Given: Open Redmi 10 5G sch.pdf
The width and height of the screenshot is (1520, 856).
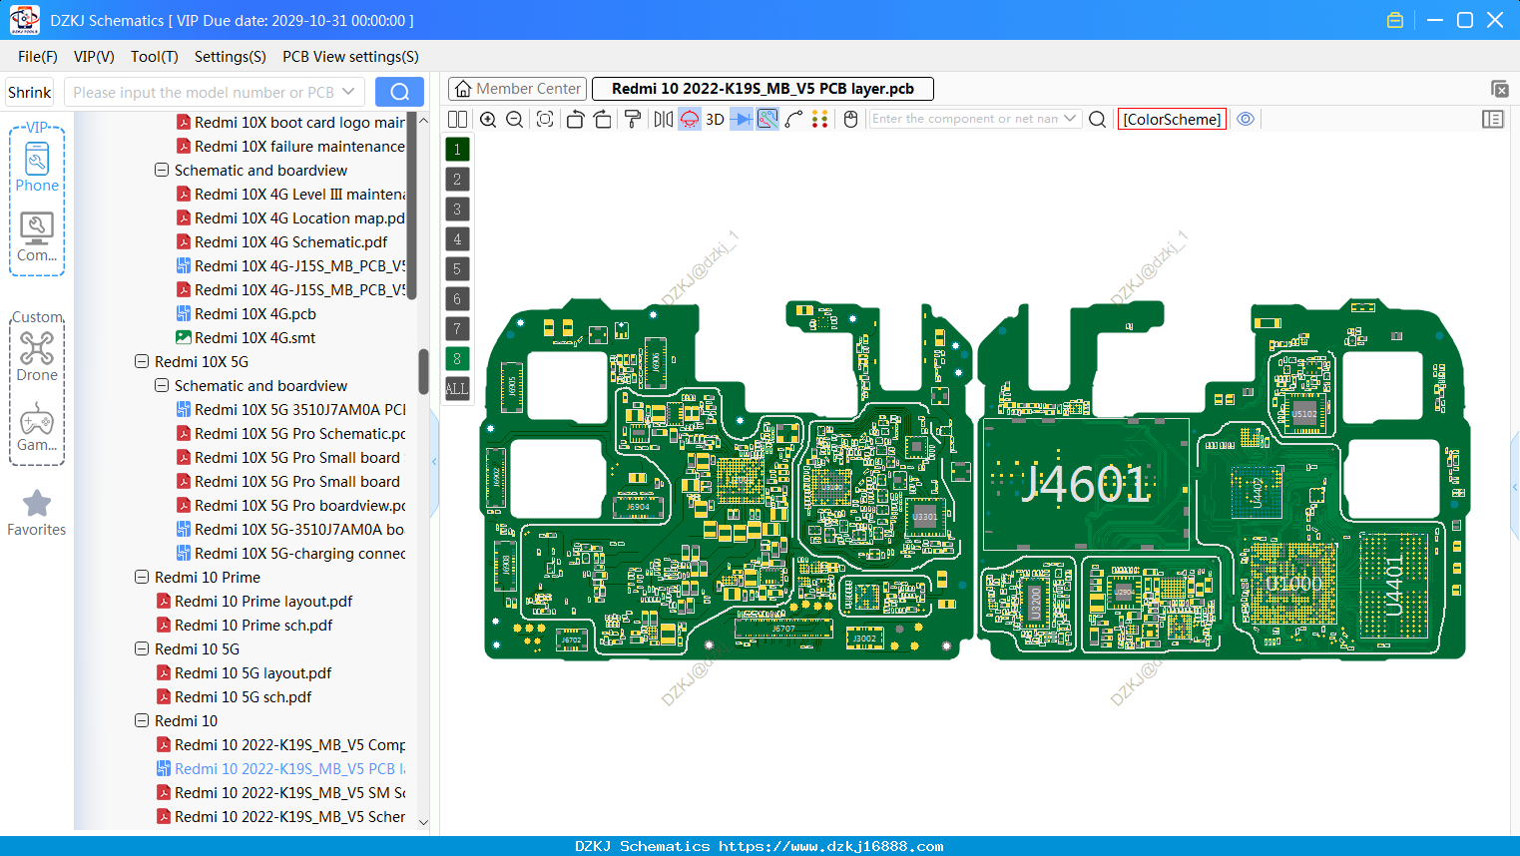Looking at the screenshot, I should (243, 696).
